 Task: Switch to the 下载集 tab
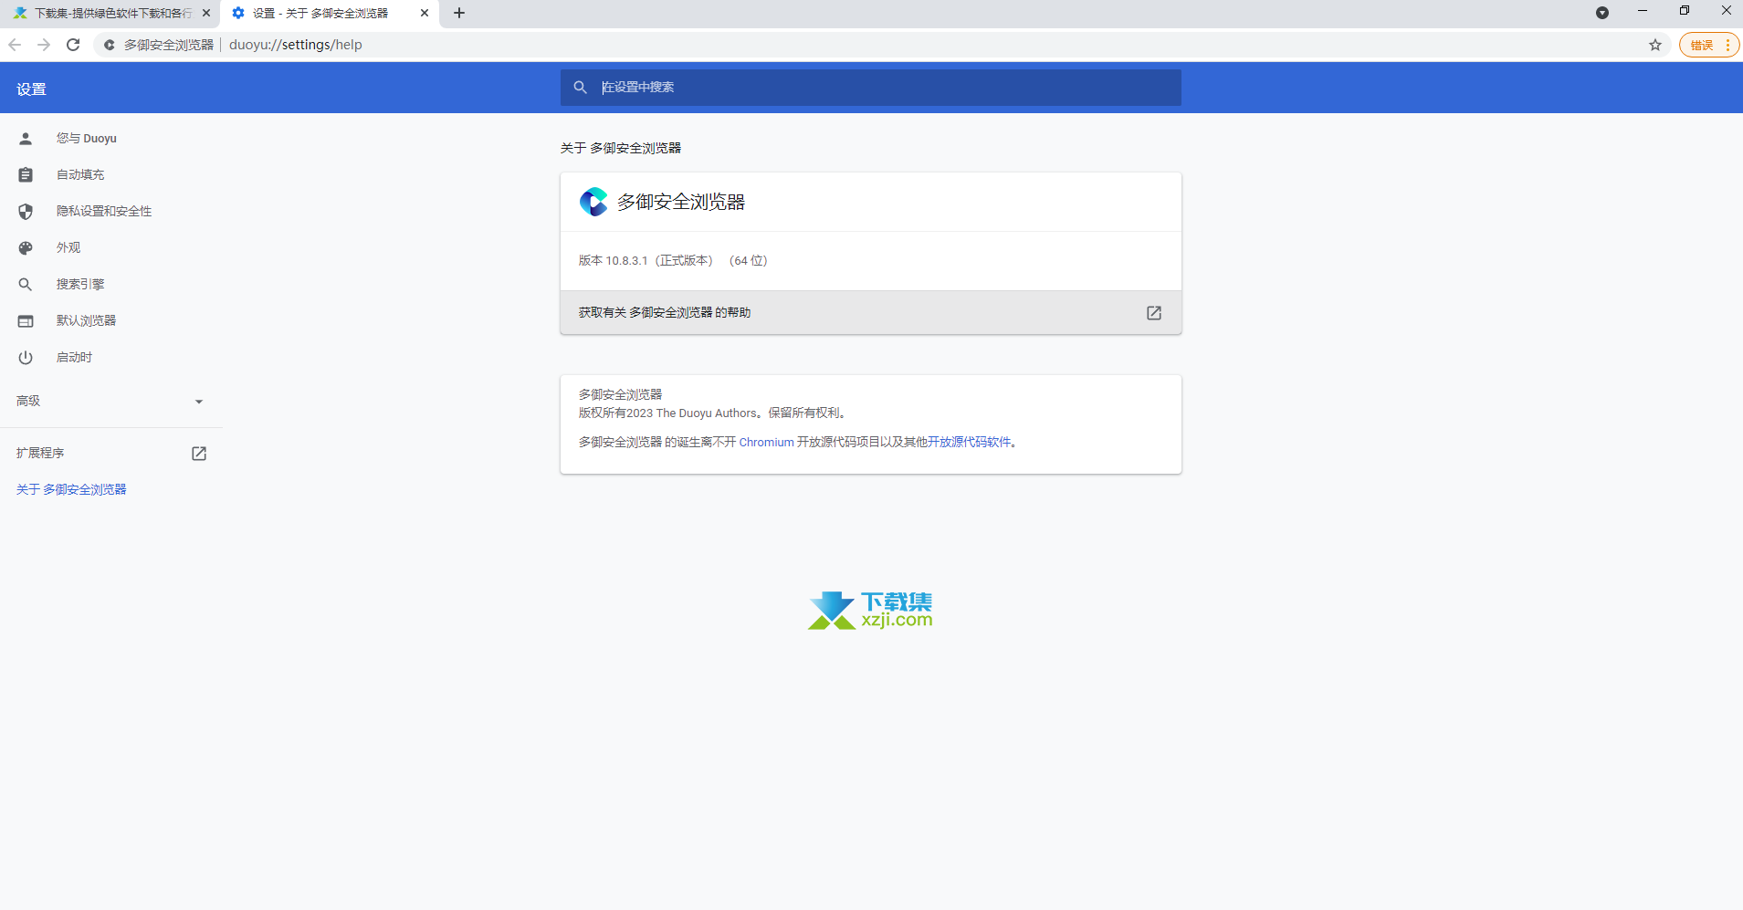pos(111,13)
